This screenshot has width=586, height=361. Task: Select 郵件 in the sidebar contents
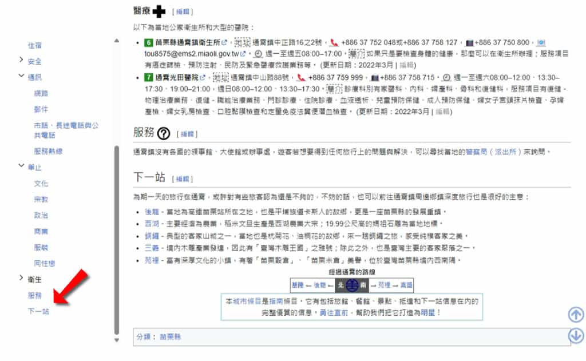[x=41, y=109]
